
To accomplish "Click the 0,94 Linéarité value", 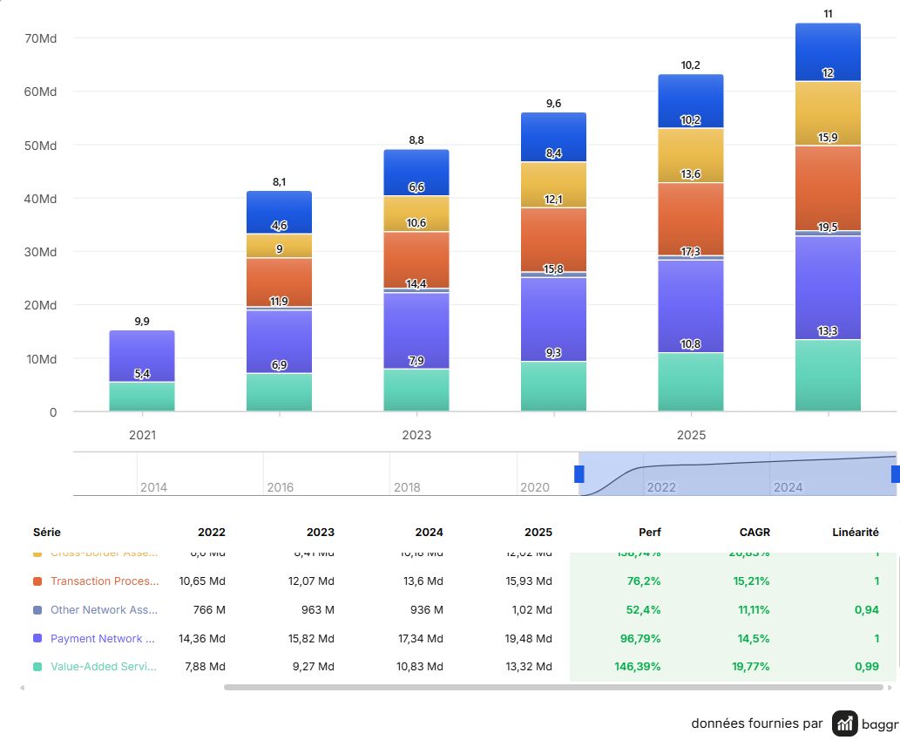I will point(866,610).
